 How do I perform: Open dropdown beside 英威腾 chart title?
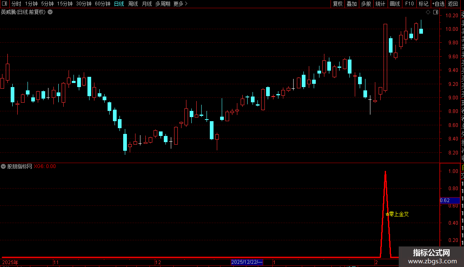[x=51, y=12]
